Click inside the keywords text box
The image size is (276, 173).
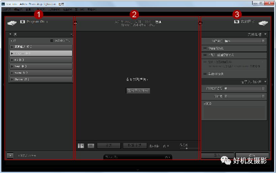234,113
